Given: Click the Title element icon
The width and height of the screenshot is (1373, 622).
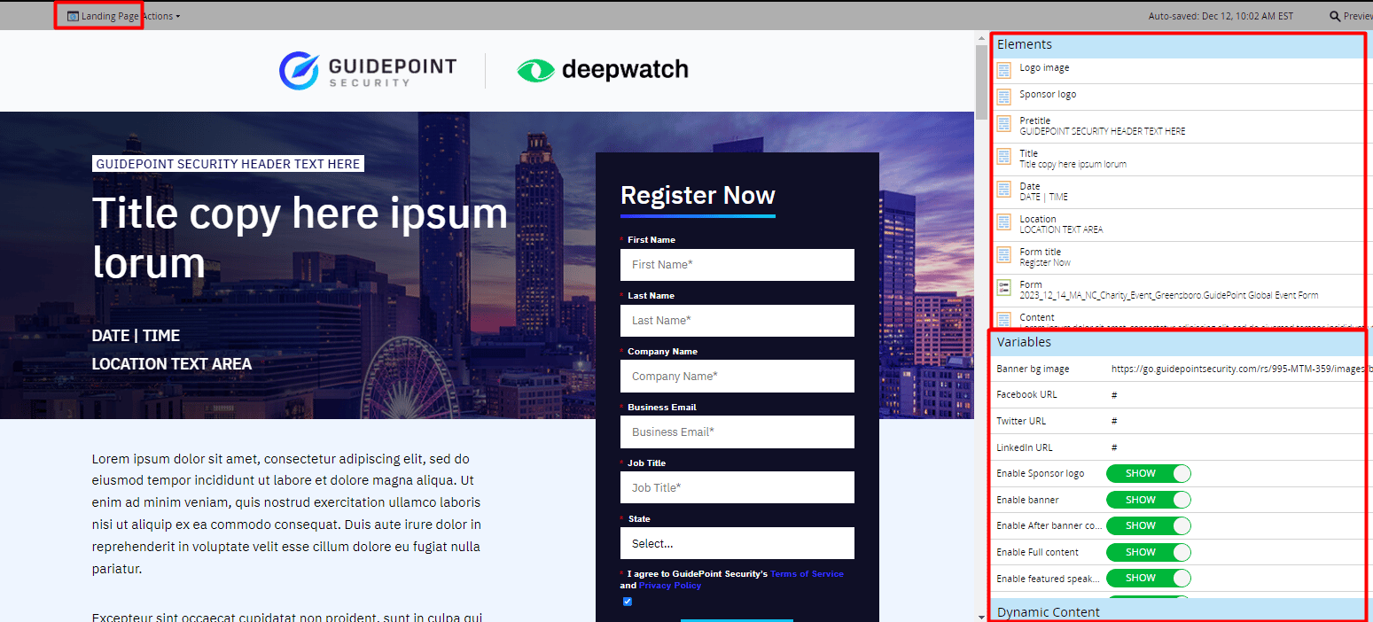Looking at the screenshot, I should (x=1003, y=157).
